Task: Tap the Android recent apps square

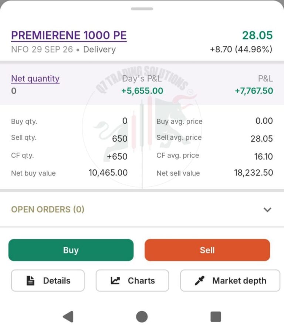Action: click(x=216, y=317)
